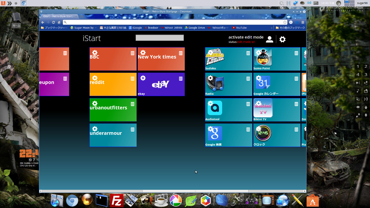Image resolution: width=370 pixels, height=208 pixels.
Task: Expand その他のブックマーク folder
Action: 290,28
